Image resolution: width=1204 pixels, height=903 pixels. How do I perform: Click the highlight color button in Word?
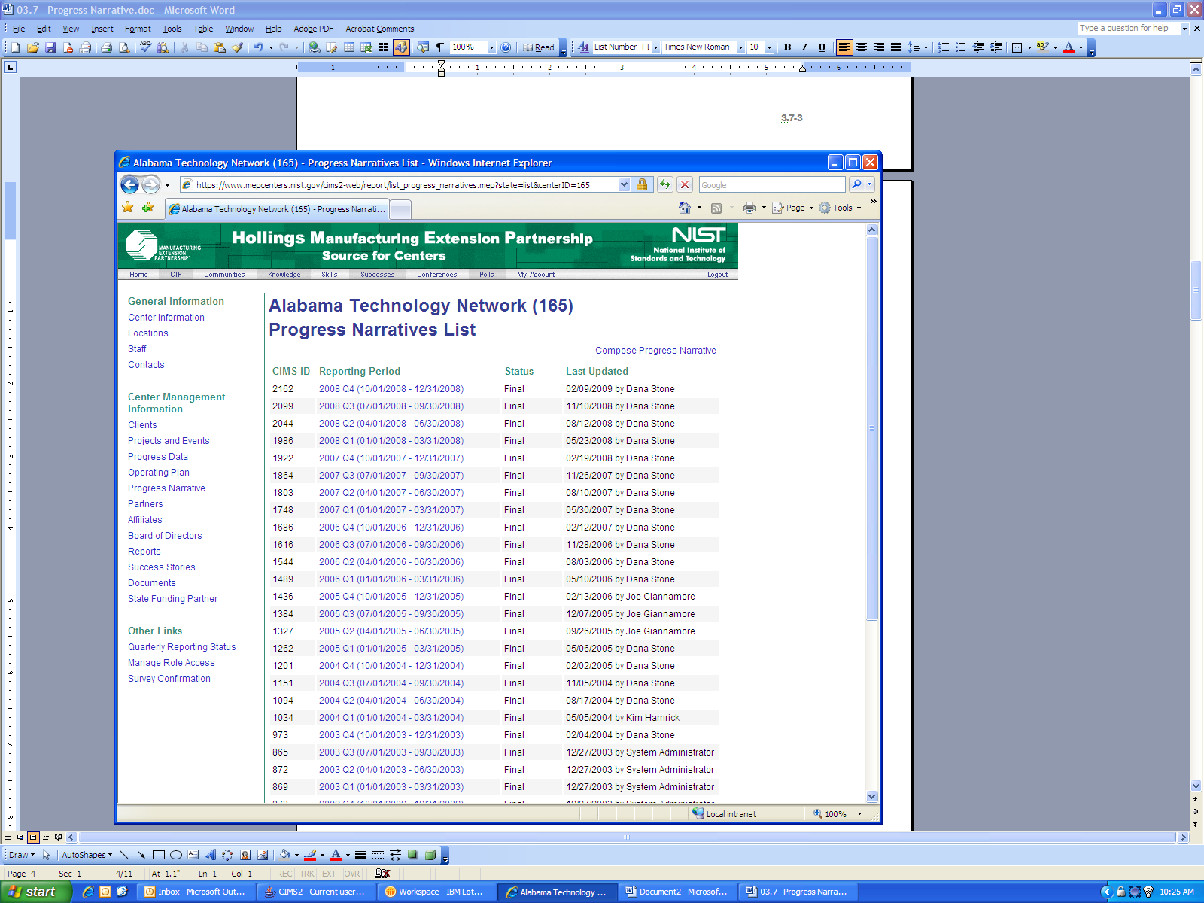(x=1042, y=47)
